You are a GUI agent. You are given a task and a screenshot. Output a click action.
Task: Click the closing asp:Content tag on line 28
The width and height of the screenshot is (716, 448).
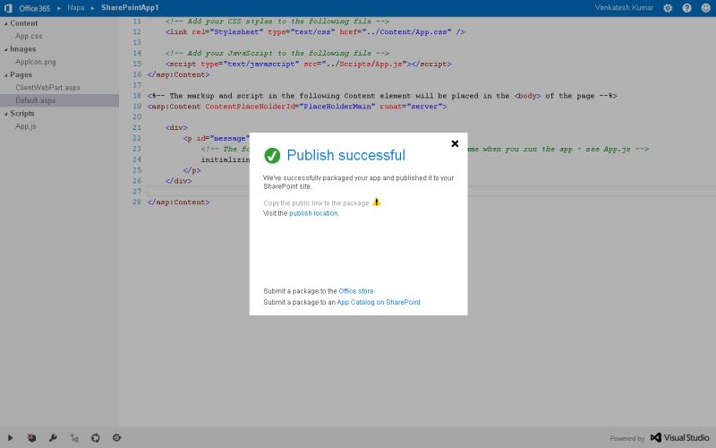[178, 202]
